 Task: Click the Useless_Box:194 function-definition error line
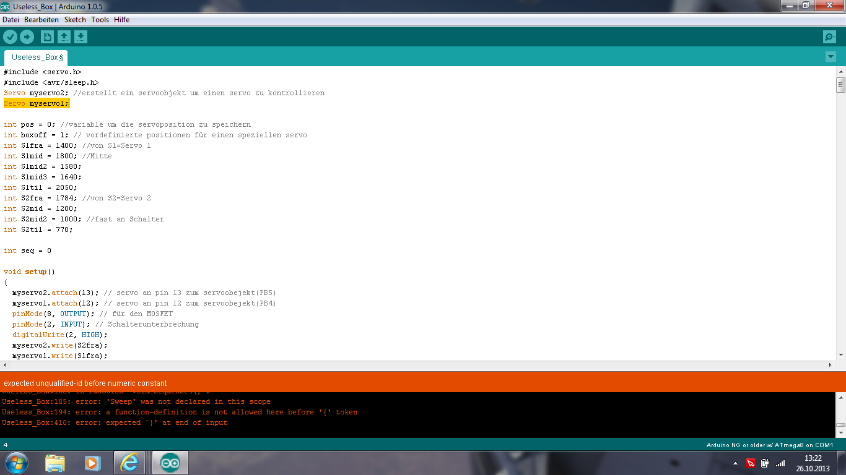(x=180, y=412)
